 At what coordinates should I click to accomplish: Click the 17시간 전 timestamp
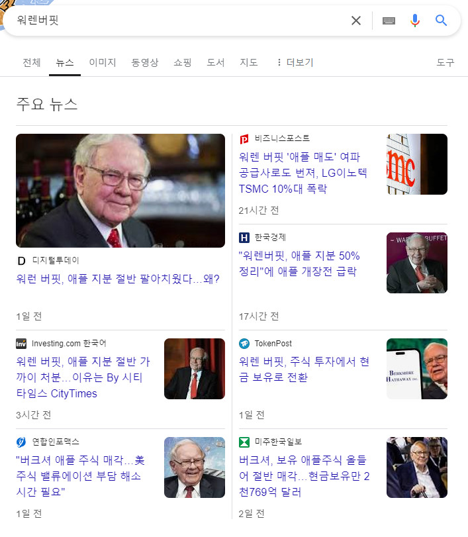pos(259,317)
